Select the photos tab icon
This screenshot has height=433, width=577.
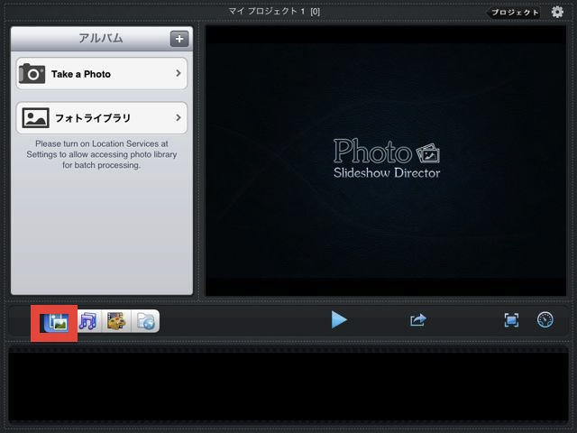click(56, 321)
